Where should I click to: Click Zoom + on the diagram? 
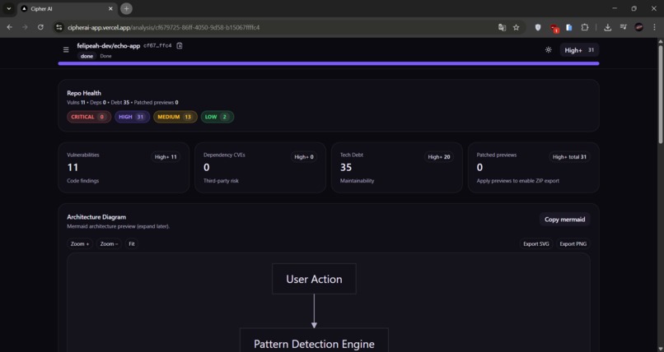point(80,243)
